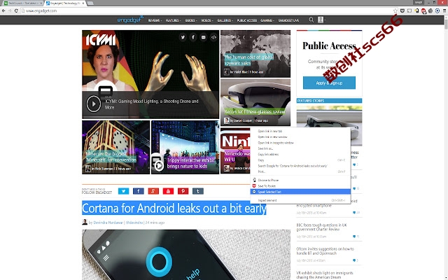Choose 'Inspect element' in context menu
The width and height of the screenshot is (448, 280).
tap(300, 201)
